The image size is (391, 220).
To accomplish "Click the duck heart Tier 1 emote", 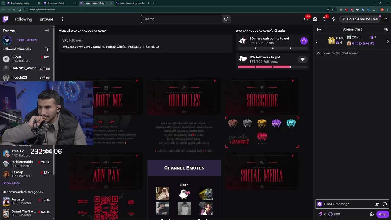I will click(x=184, y=194).
